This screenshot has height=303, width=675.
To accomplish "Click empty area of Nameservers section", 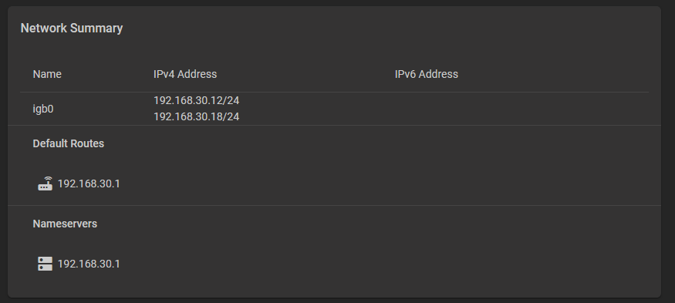I will click(x=387, y=254).
